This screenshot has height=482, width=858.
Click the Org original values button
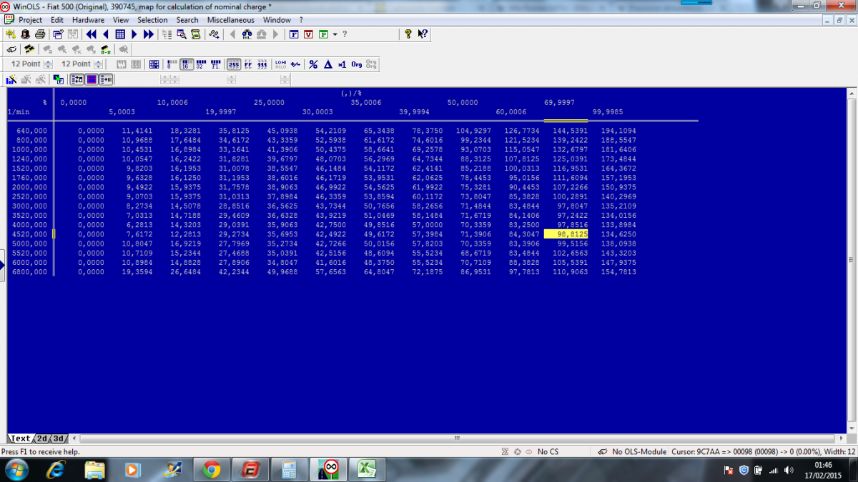pos(356,64)
